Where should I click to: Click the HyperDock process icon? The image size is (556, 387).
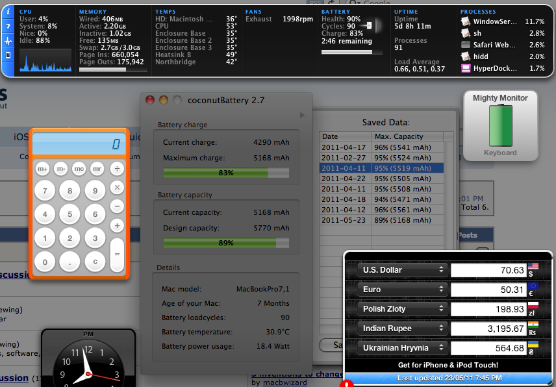(x=466, y=68)
